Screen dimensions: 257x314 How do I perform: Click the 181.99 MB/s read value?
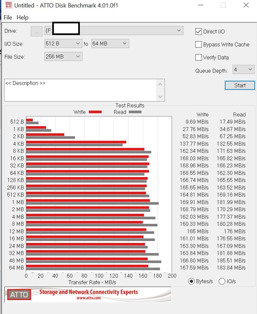231,202
